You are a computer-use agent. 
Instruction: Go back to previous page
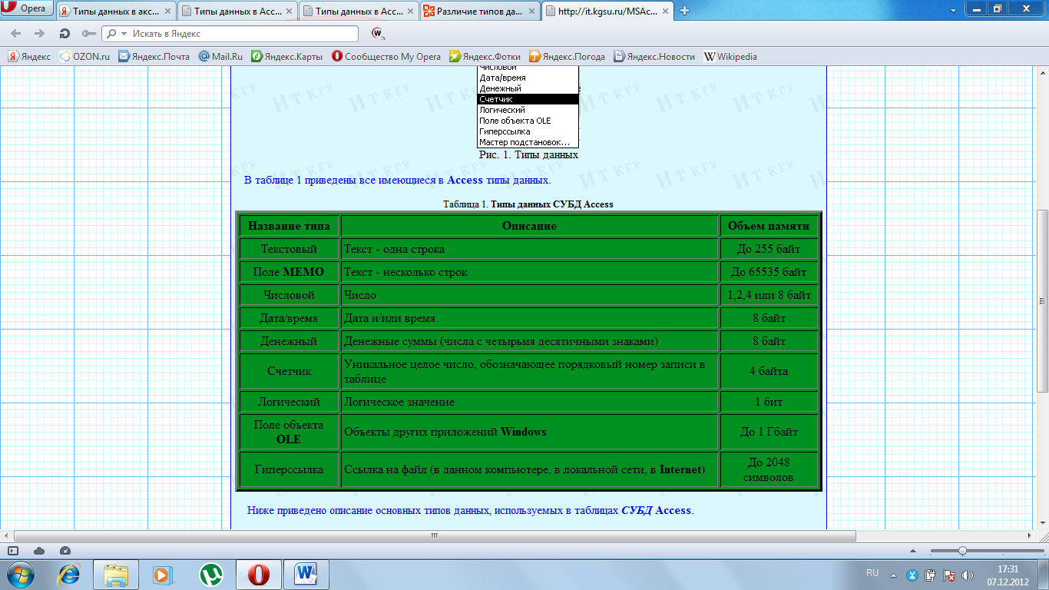16,34
